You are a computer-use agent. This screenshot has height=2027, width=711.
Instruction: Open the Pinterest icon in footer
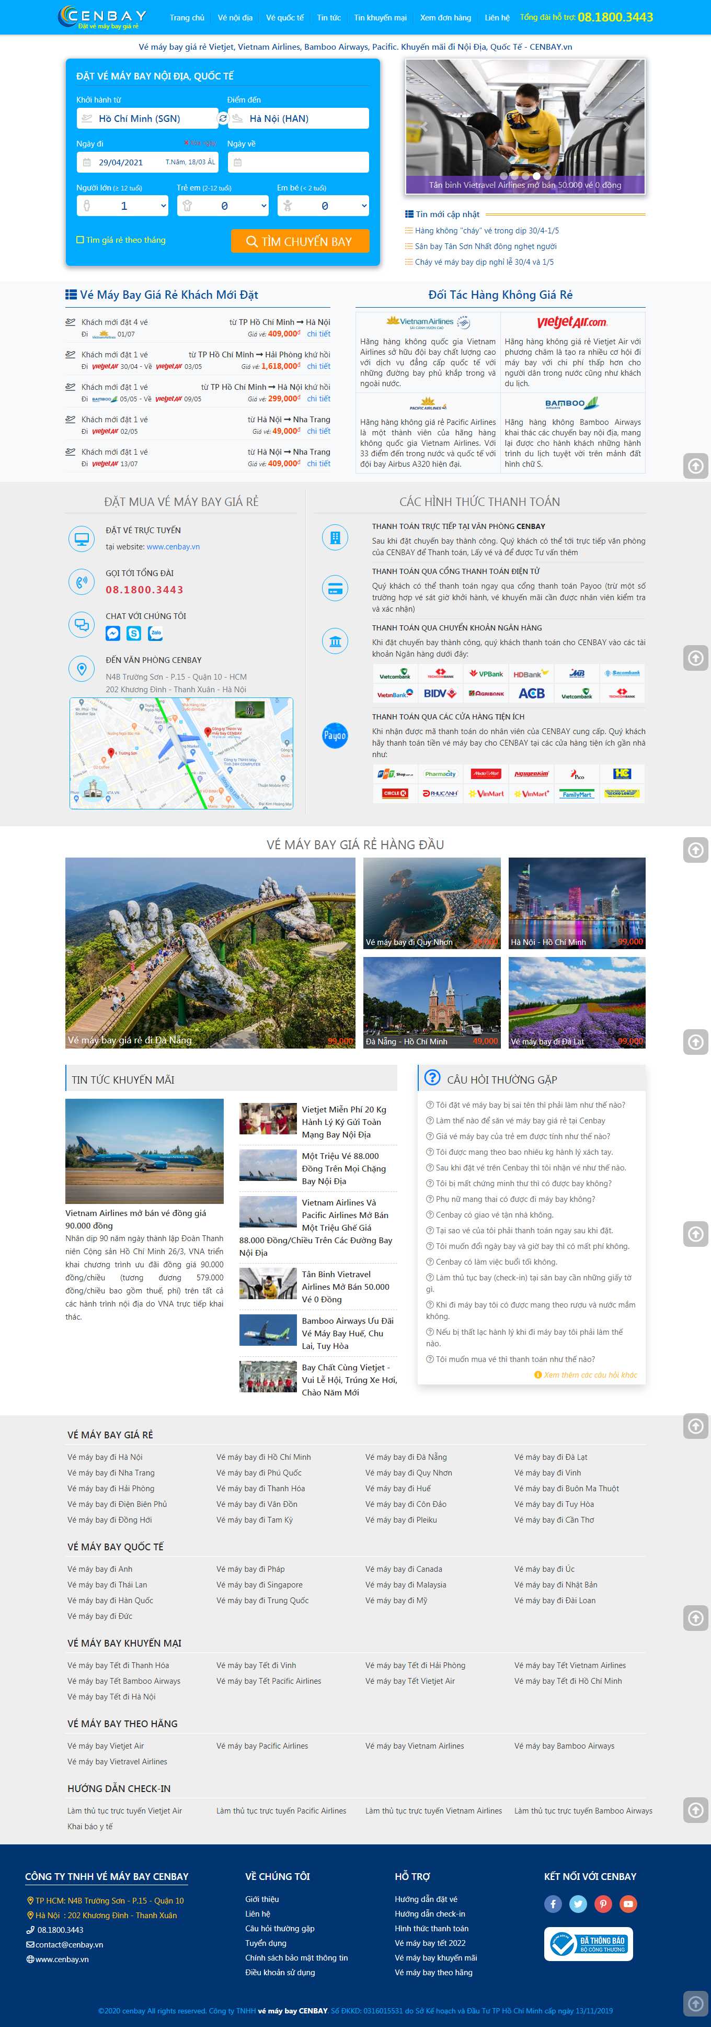603,1904
